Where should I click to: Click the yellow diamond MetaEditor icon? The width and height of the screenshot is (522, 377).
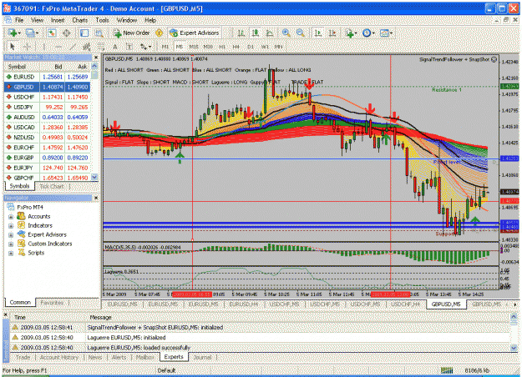[x=160, y=33]
